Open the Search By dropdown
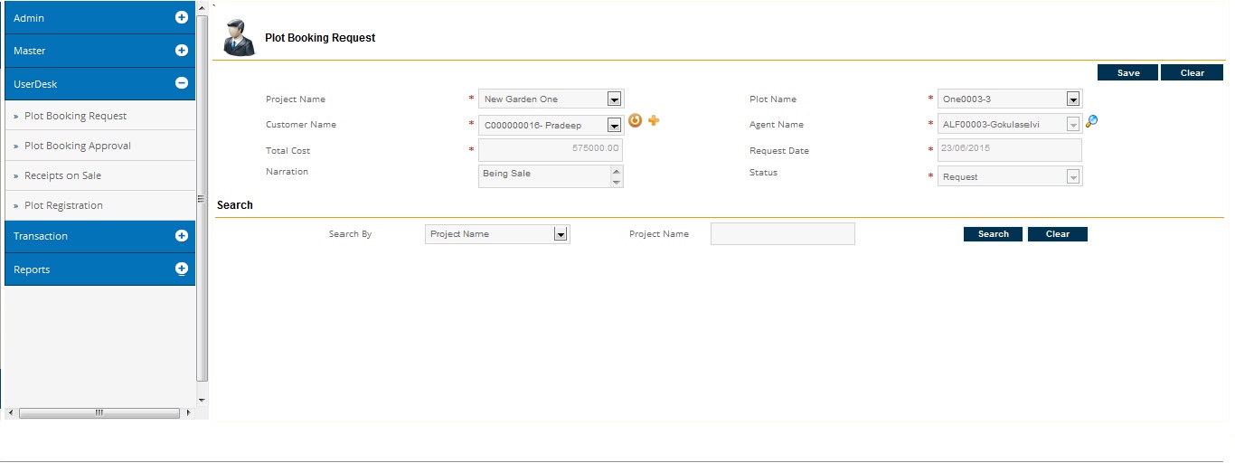 pyautogui.click(x=561, y=234)
